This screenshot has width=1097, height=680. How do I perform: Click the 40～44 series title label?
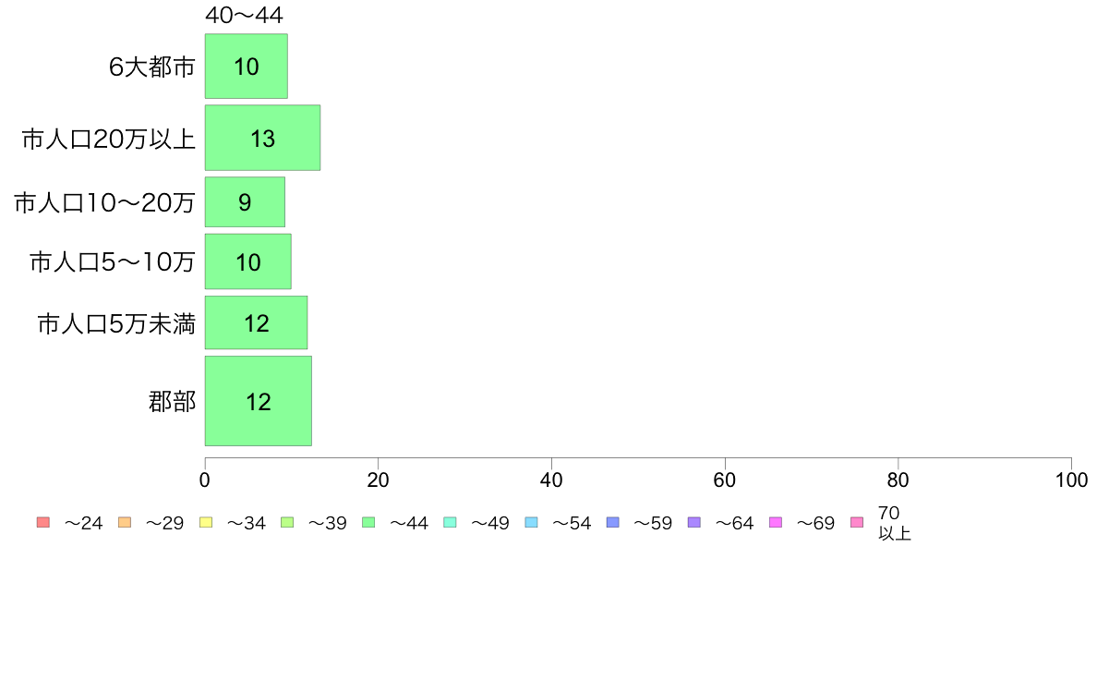[x=244, y=16]
